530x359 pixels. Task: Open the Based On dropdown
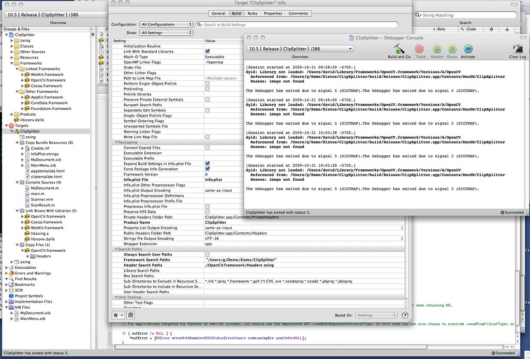(x=376, y=315)
